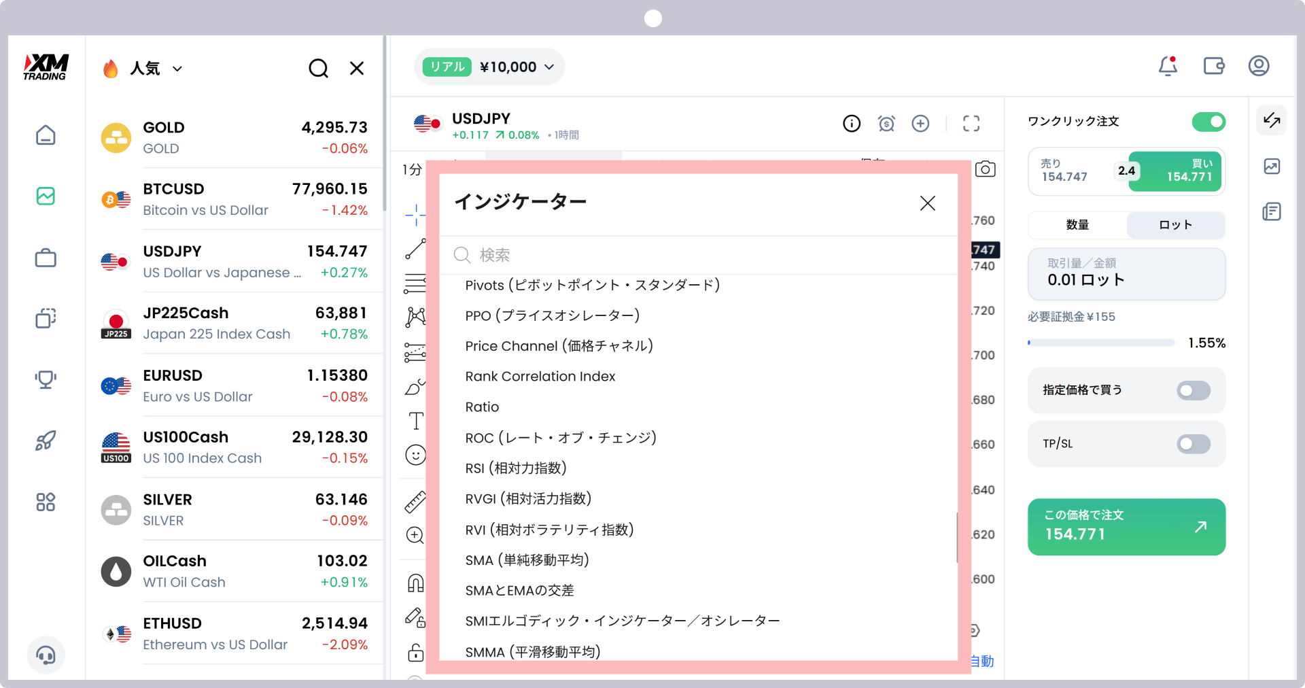Toggle the magnet snap tool
The height and width of the screenshot is (688, 1305).
coord(415,583)
